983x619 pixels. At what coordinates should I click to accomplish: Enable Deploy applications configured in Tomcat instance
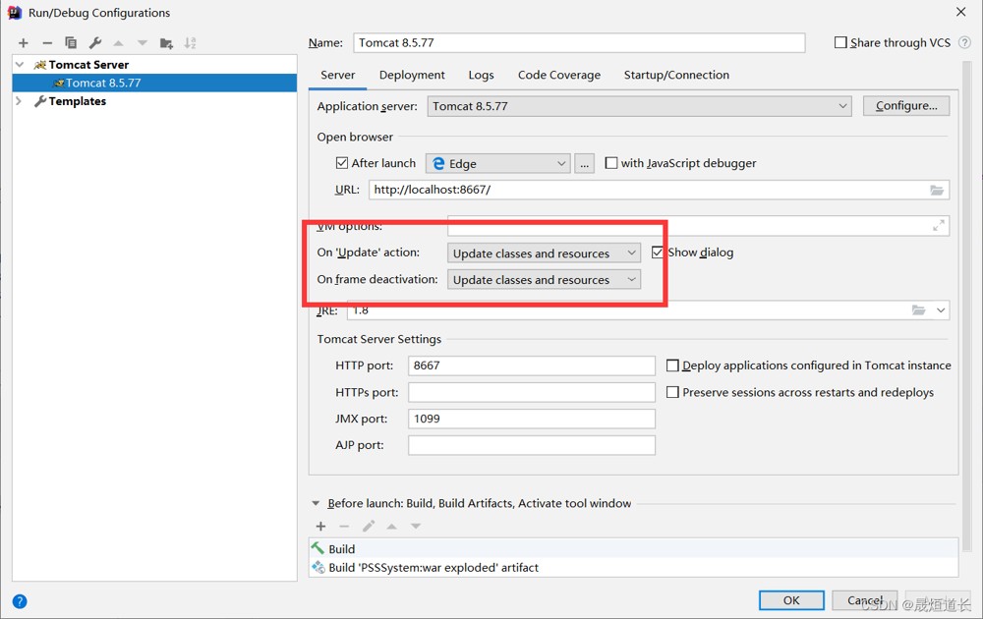point(672,366)
